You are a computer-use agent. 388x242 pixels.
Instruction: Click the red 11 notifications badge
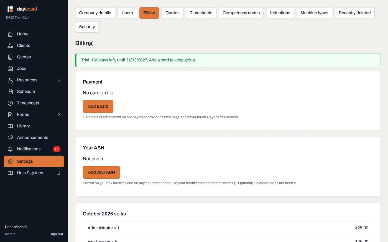(x=57, y=149)
